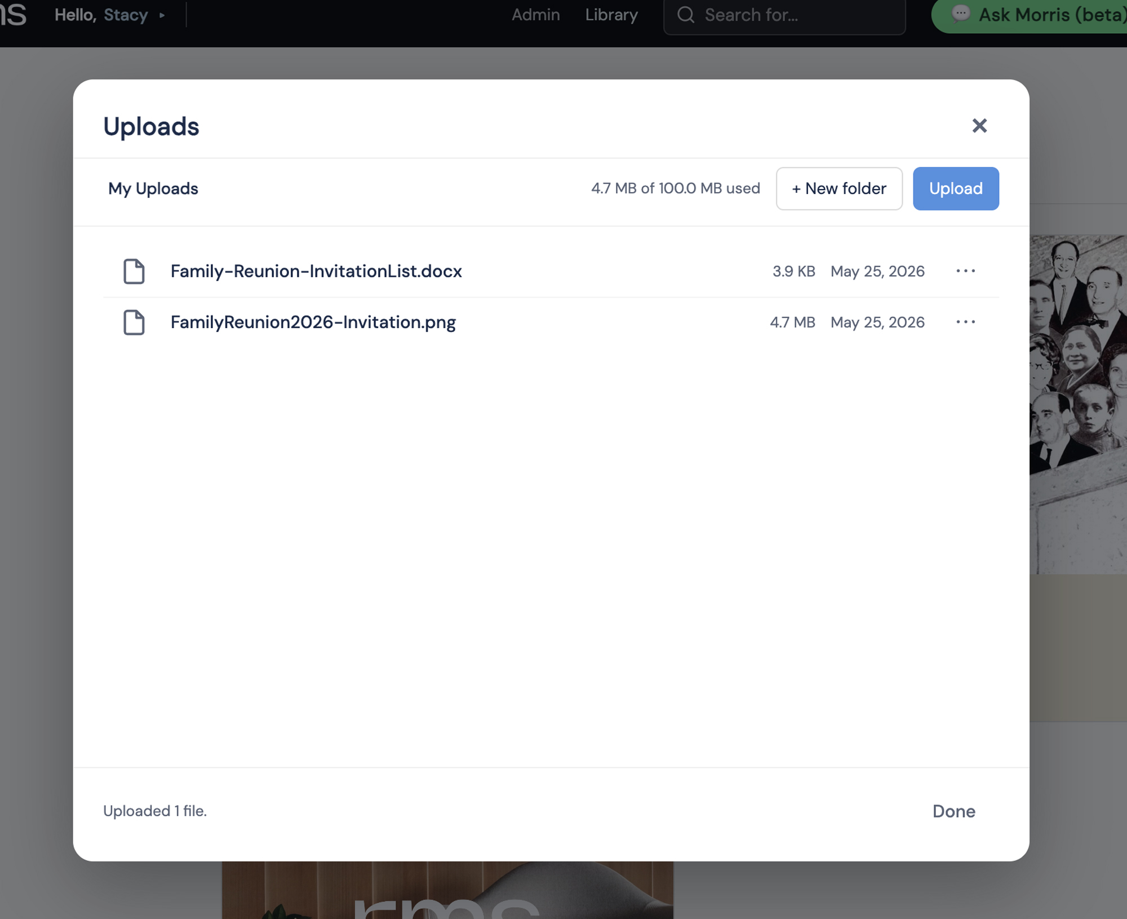The width and height of the screenshot is (1127, 919).
Task: Click the site logo in the top bar
Action: [x=14, y=15]
